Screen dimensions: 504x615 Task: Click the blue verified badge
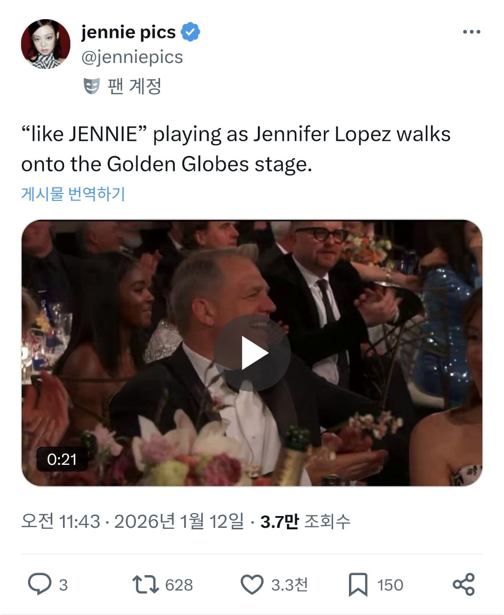[190, 32]
